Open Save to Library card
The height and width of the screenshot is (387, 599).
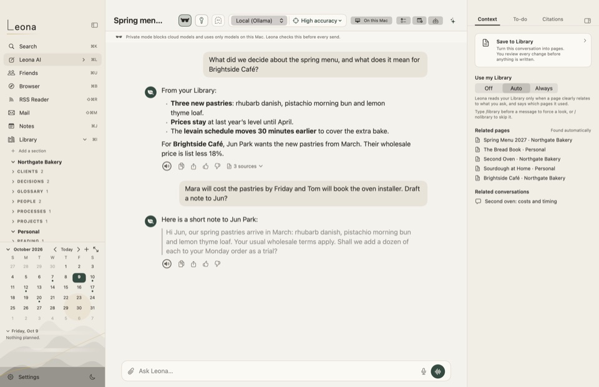533,50
